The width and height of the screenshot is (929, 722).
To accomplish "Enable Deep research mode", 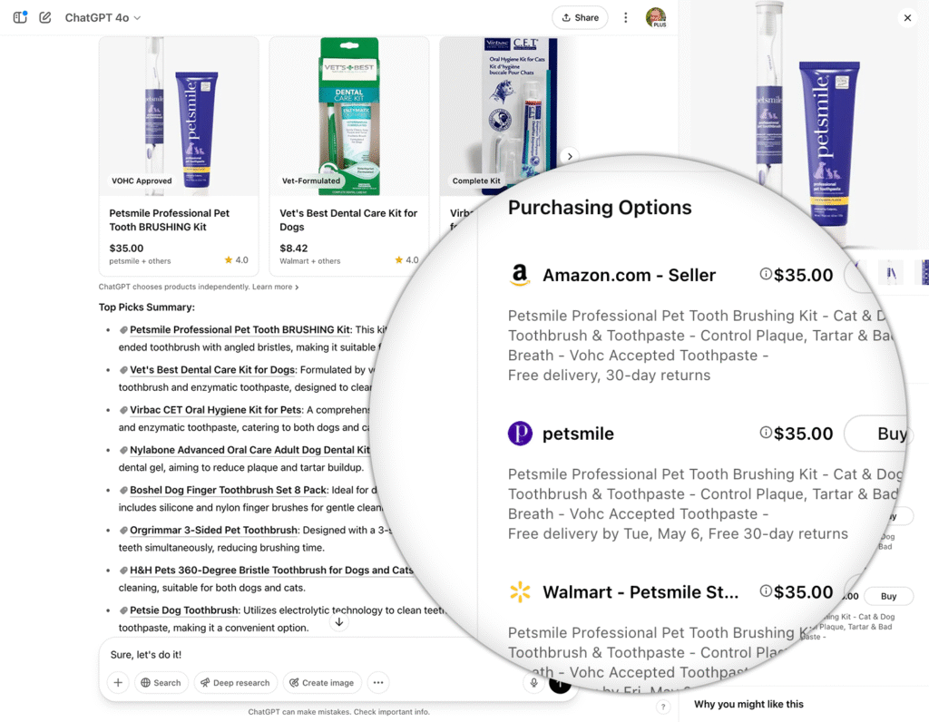I will [235, 682].
